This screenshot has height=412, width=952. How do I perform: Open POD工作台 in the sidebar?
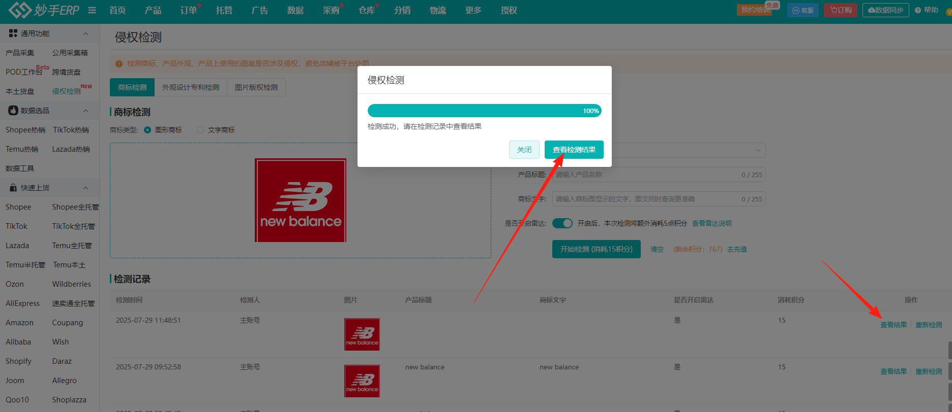click(x=24, y=72)
